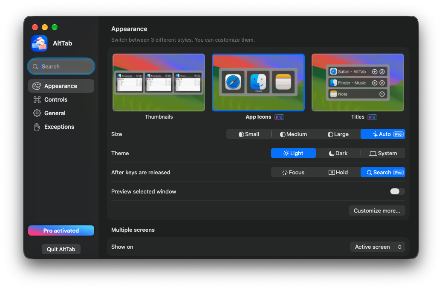Click the Finder icon in App Icons preview
Screen dimensions: 442x290
click(258, 82)
